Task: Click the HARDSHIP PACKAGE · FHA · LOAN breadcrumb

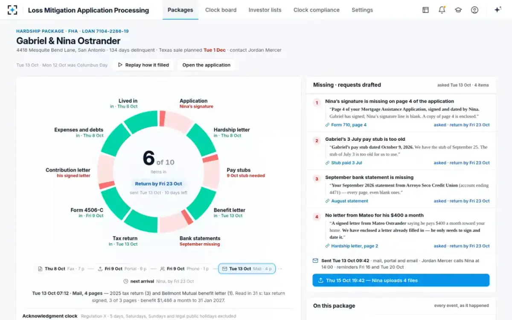Action: tap(73, 31)
